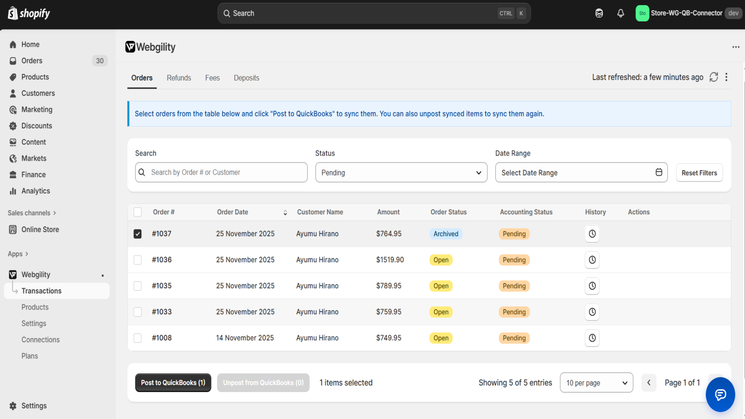Switch to the Refunds tab
The width and height of the screenshot is (745, 419).
coord(179,78)
